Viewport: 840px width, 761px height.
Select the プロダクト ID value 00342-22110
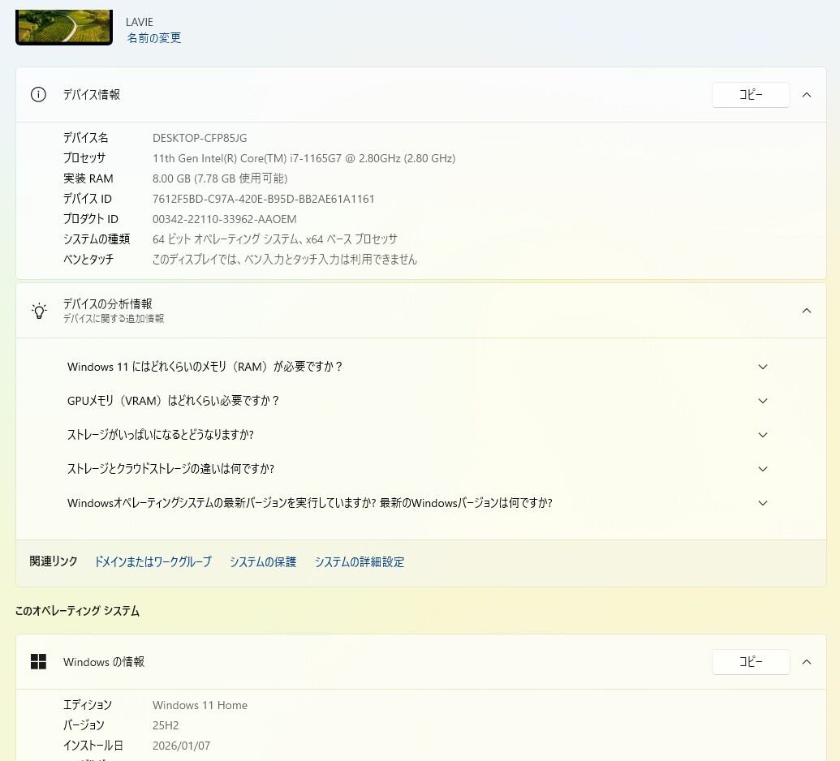click(x=225, y=219)
